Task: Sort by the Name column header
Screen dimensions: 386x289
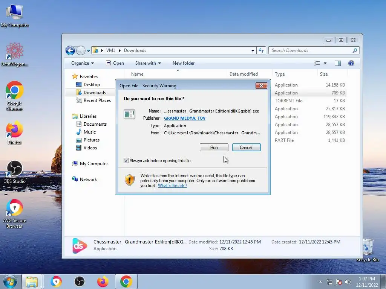Action: (176, 74)
